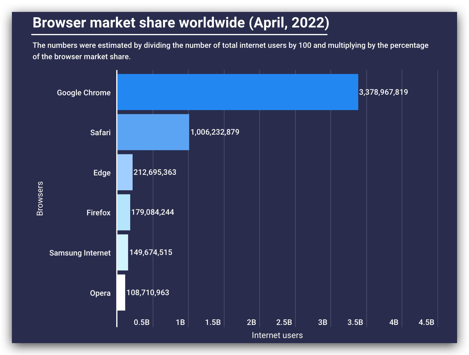Click the value 179,084,244
469x355 pixels.
(153, 212)
